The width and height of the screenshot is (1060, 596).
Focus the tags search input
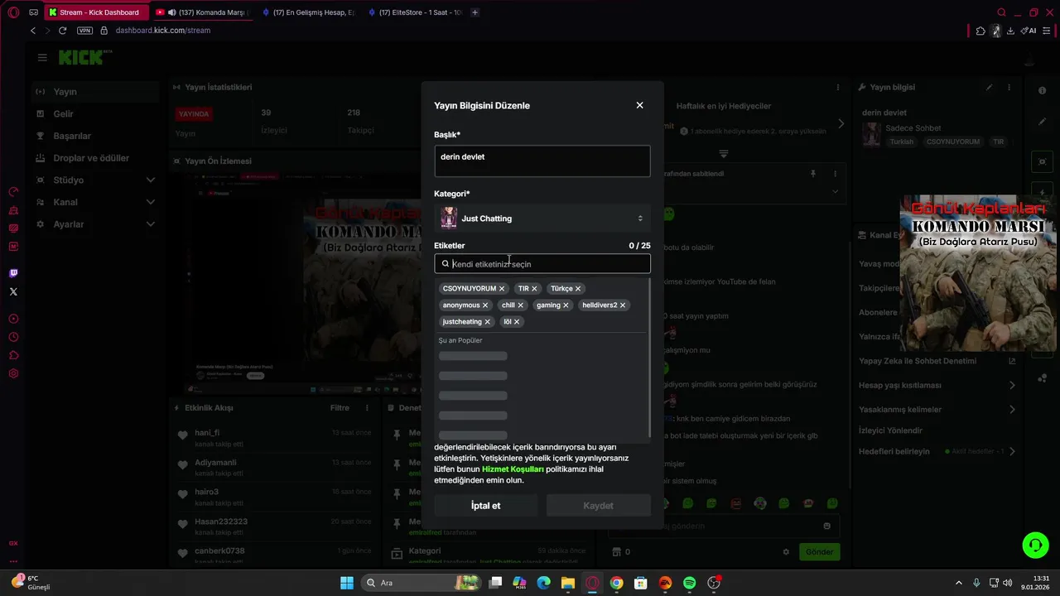tap(542, 264)
